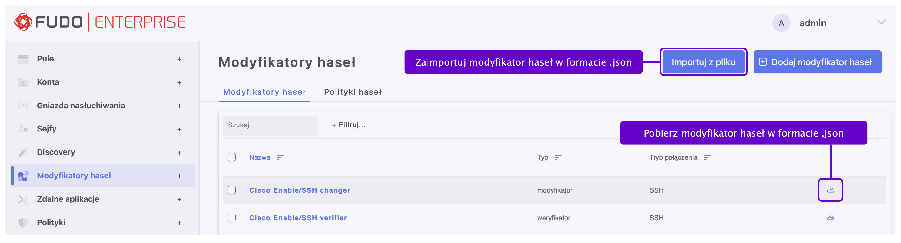Image resolution: width=901 pixels, height=243 pixels.
Task: Click the Szukaj search field
Action: click(270, 125)
